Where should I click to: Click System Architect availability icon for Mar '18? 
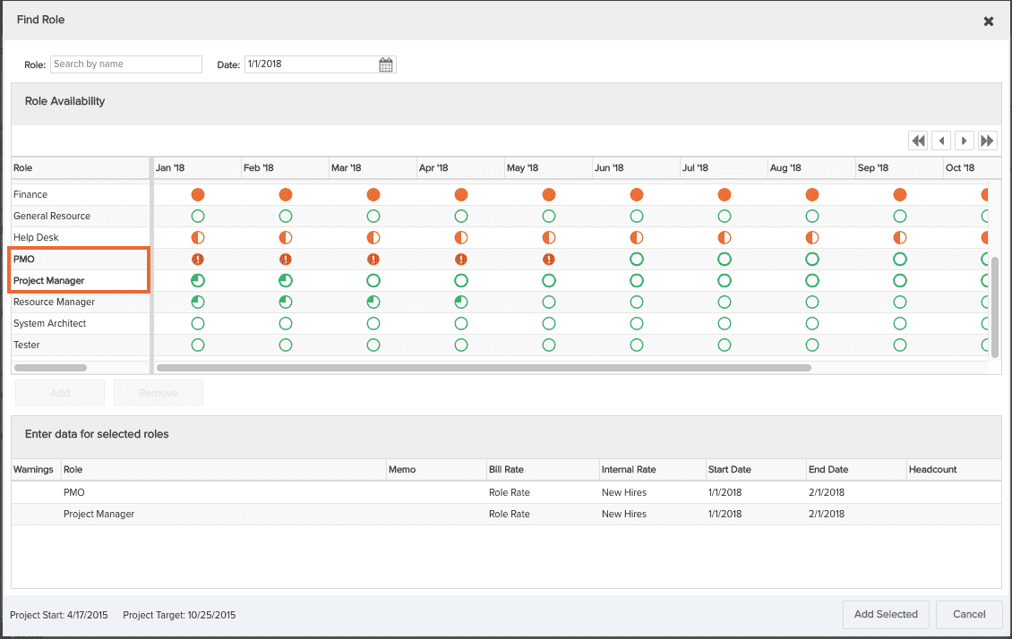tap(373, 323)
